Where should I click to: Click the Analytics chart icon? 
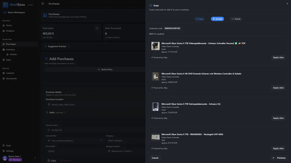(4, 31)
